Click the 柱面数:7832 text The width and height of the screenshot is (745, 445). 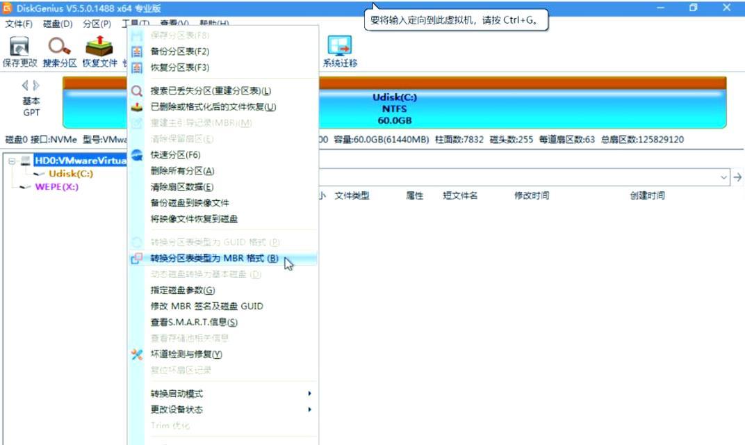tap(459, 140)
